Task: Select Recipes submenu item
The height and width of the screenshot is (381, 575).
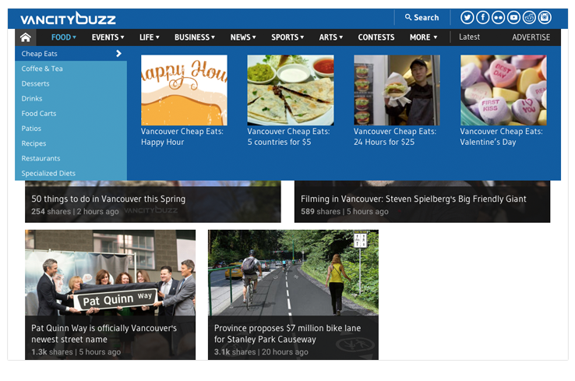Action: click(x=71, y=143)
